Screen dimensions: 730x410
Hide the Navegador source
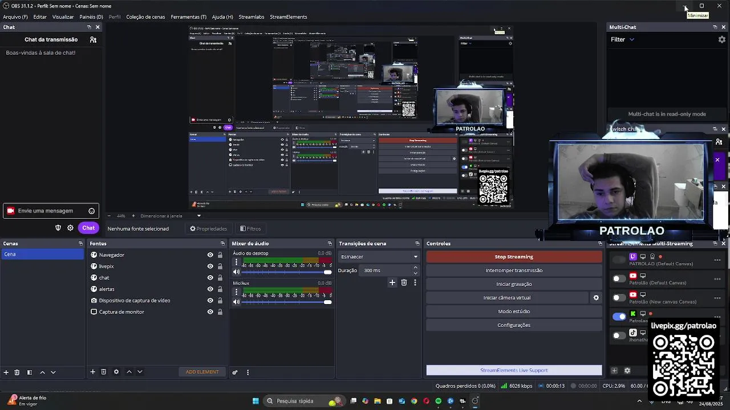(210, 255)
